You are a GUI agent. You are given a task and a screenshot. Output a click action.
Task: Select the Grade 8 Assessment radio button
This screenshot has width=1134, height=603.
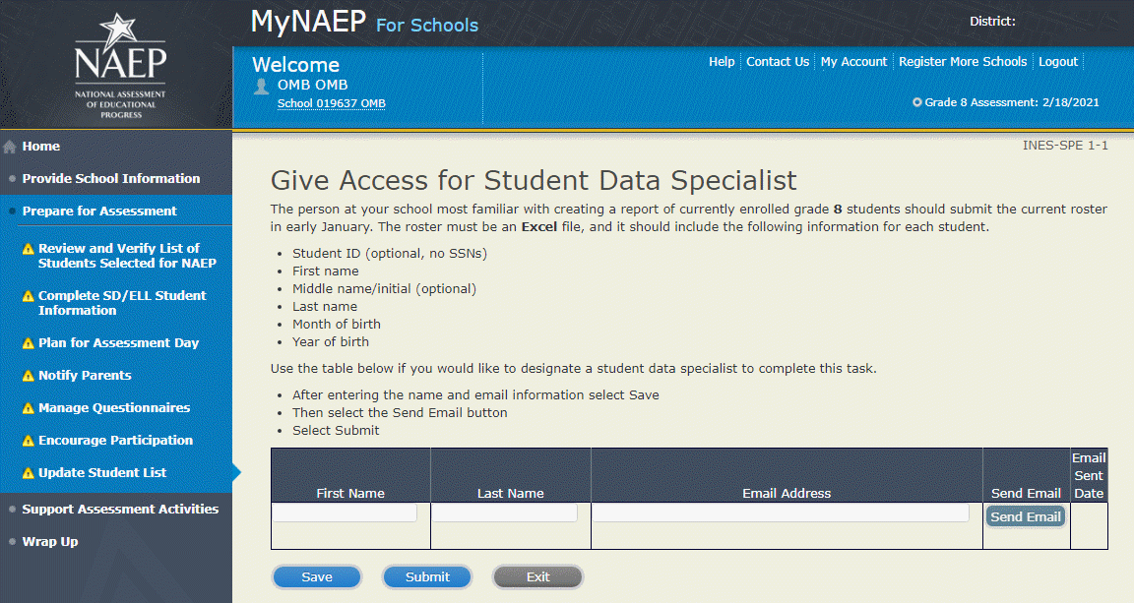point(917,102)
